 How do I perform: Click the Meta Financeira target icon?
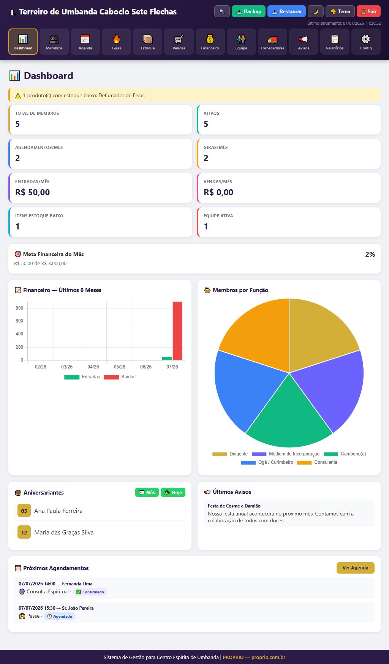[17, 254]
